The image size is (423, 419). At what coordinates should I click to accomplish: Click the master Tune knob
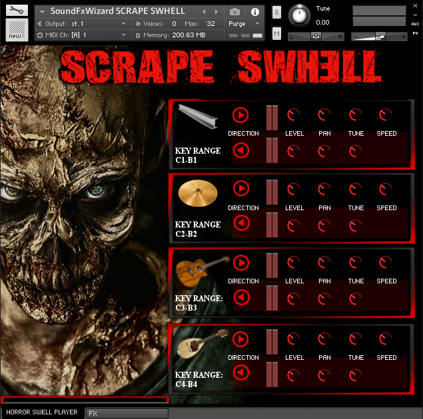pos(299,15)
